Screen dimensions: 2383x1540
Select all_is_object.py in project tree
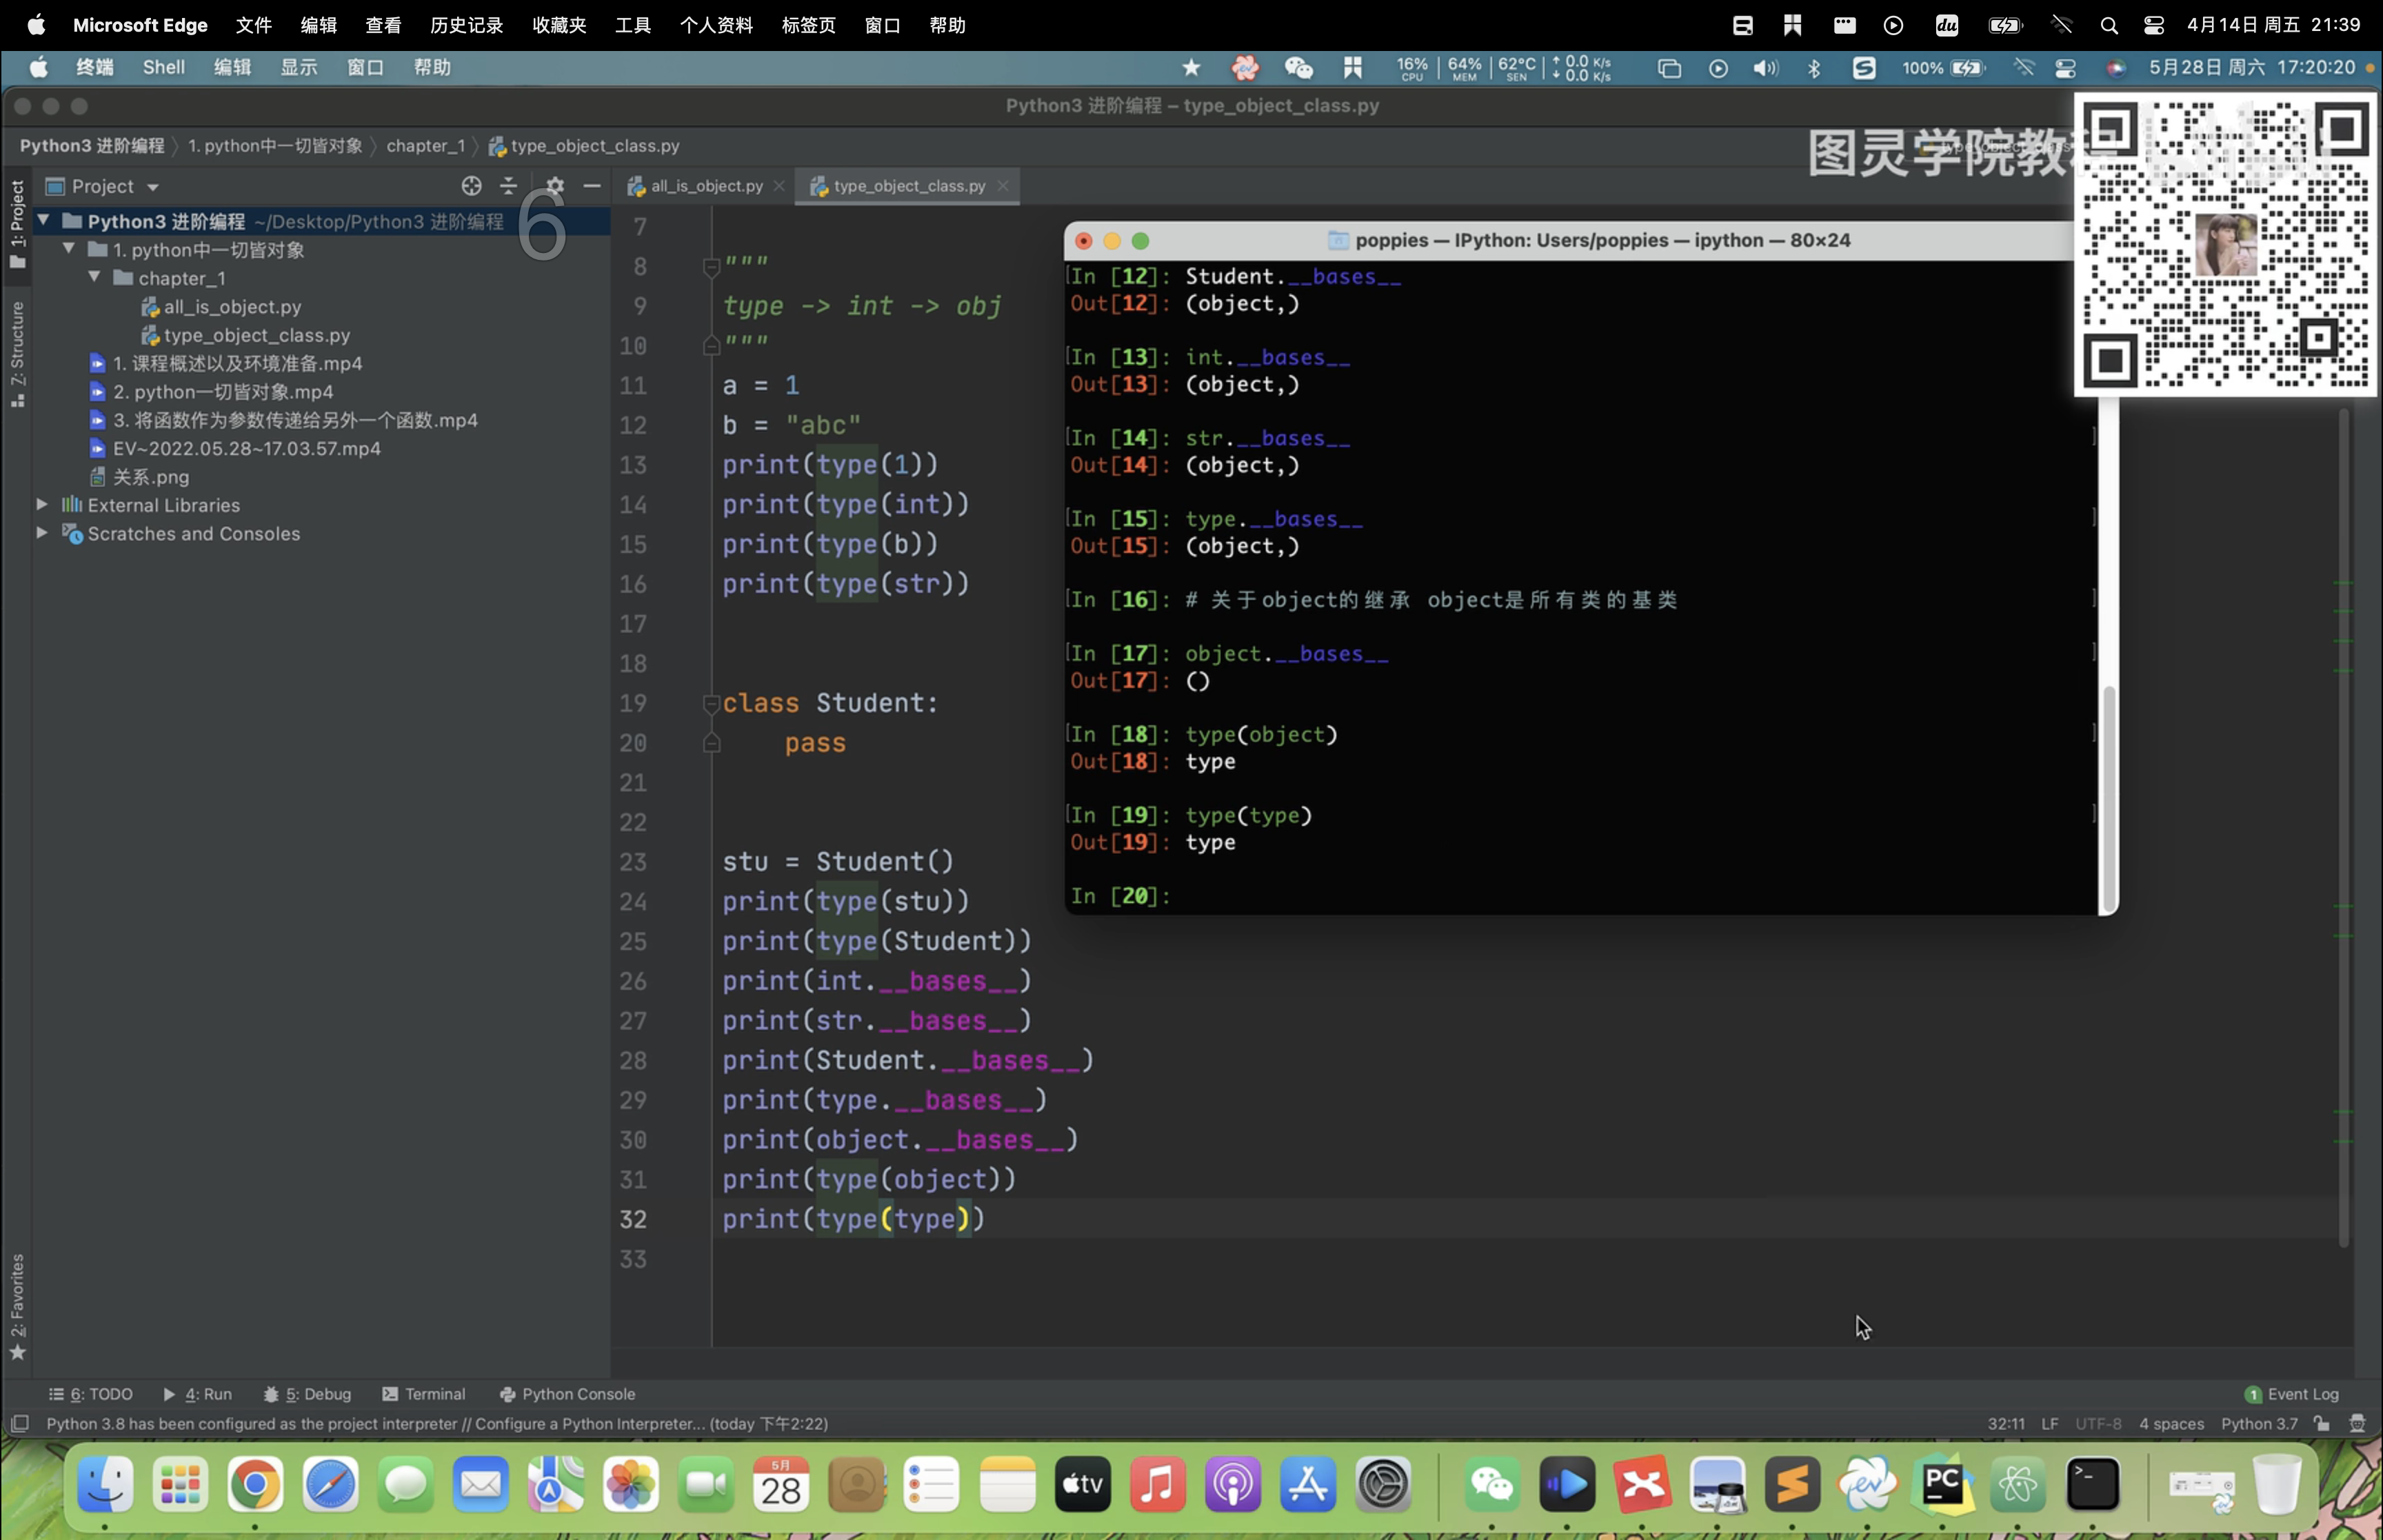232,307
